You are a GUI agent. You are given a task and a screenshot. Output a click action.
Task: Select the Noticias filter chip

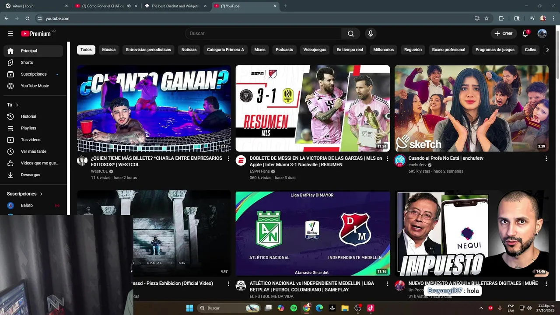click(189, 50)
